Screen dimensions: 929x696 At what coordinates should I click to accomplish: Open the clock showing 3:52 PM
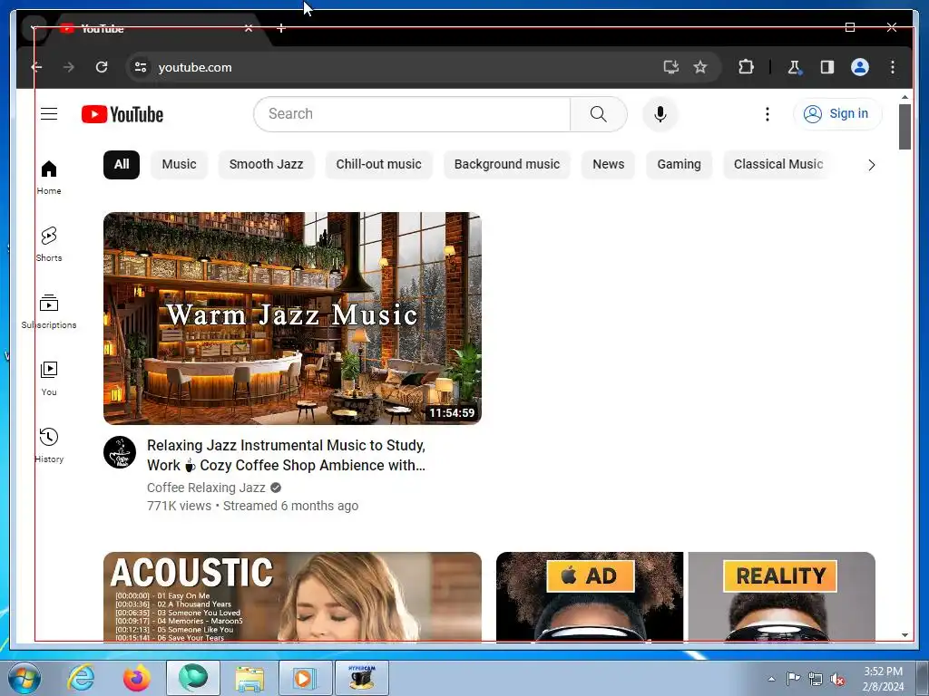pos(883,679)
